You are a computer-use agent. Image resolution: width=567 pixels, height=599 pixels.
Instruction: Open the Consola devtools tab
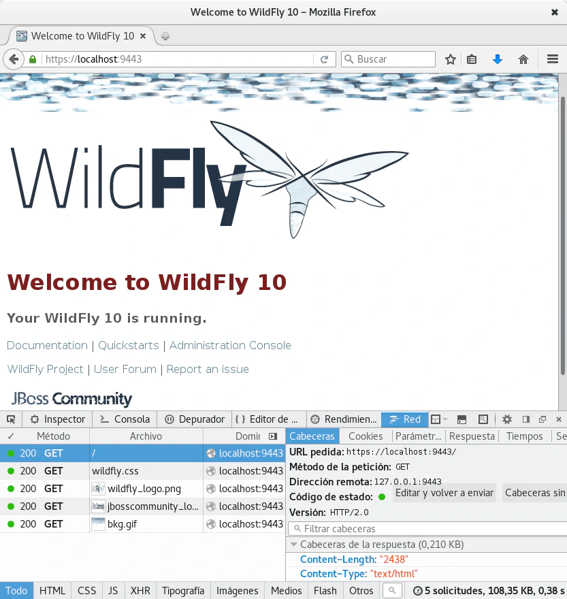click(125, 419)
